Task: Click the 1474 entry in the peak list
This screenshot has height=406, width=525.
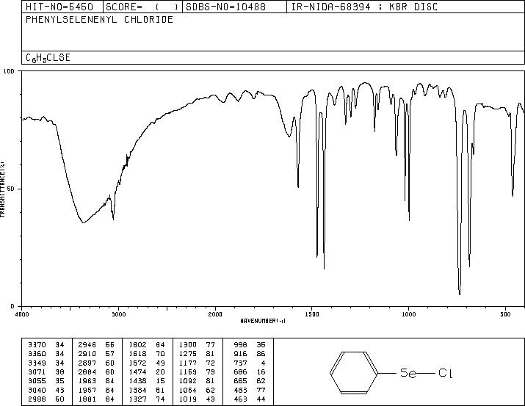Action: tap(137, 371)
